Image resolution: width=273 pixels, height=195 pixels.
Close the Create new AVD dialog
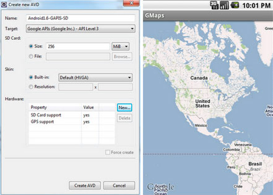click(x=132, y=3)
